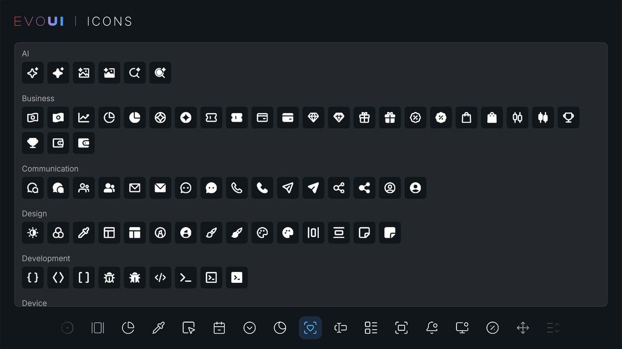Select the filled ticket icon in Business
This screenshot has width=622, height=349.
pyautogui.click(x=236, y=118)
